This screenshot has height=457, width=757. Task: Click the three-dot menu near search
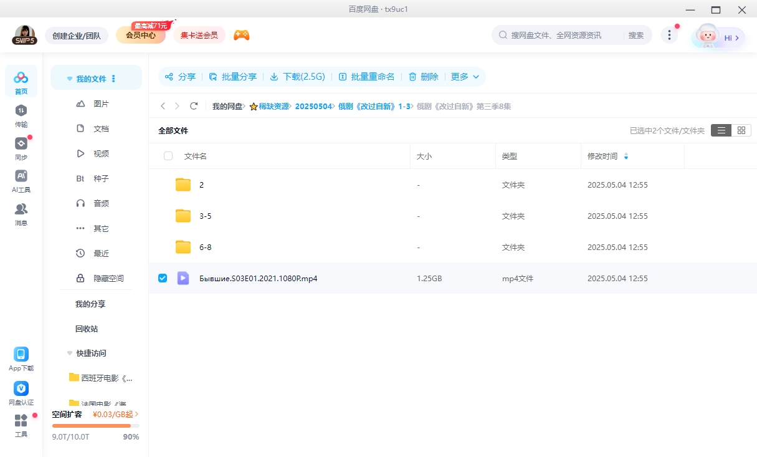click(x=669, y=36)
